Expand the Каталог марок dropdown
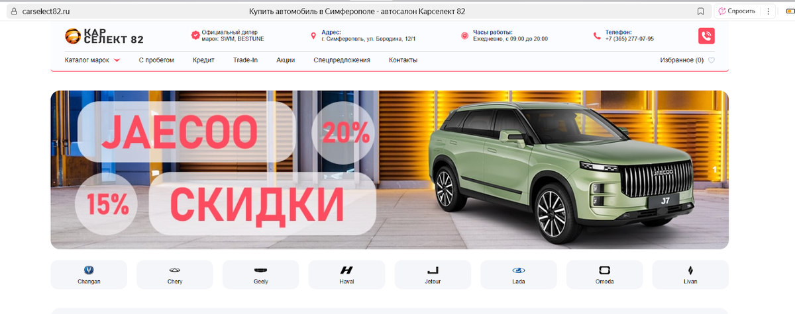 92,60
